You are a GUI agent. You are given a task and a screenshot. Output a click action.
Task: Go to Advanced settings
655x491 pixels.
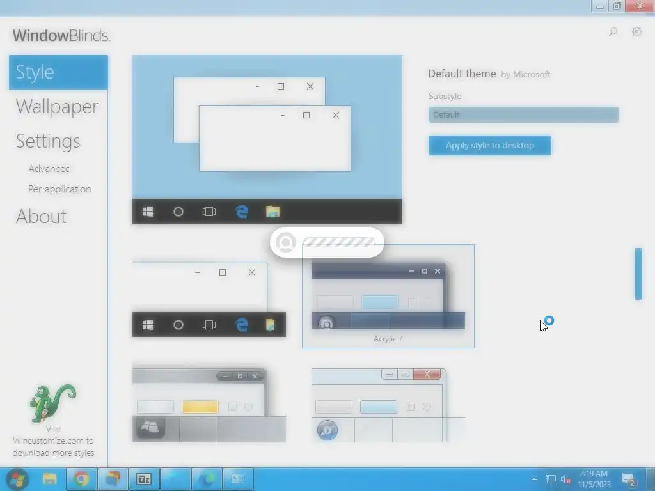pos(50,169)
